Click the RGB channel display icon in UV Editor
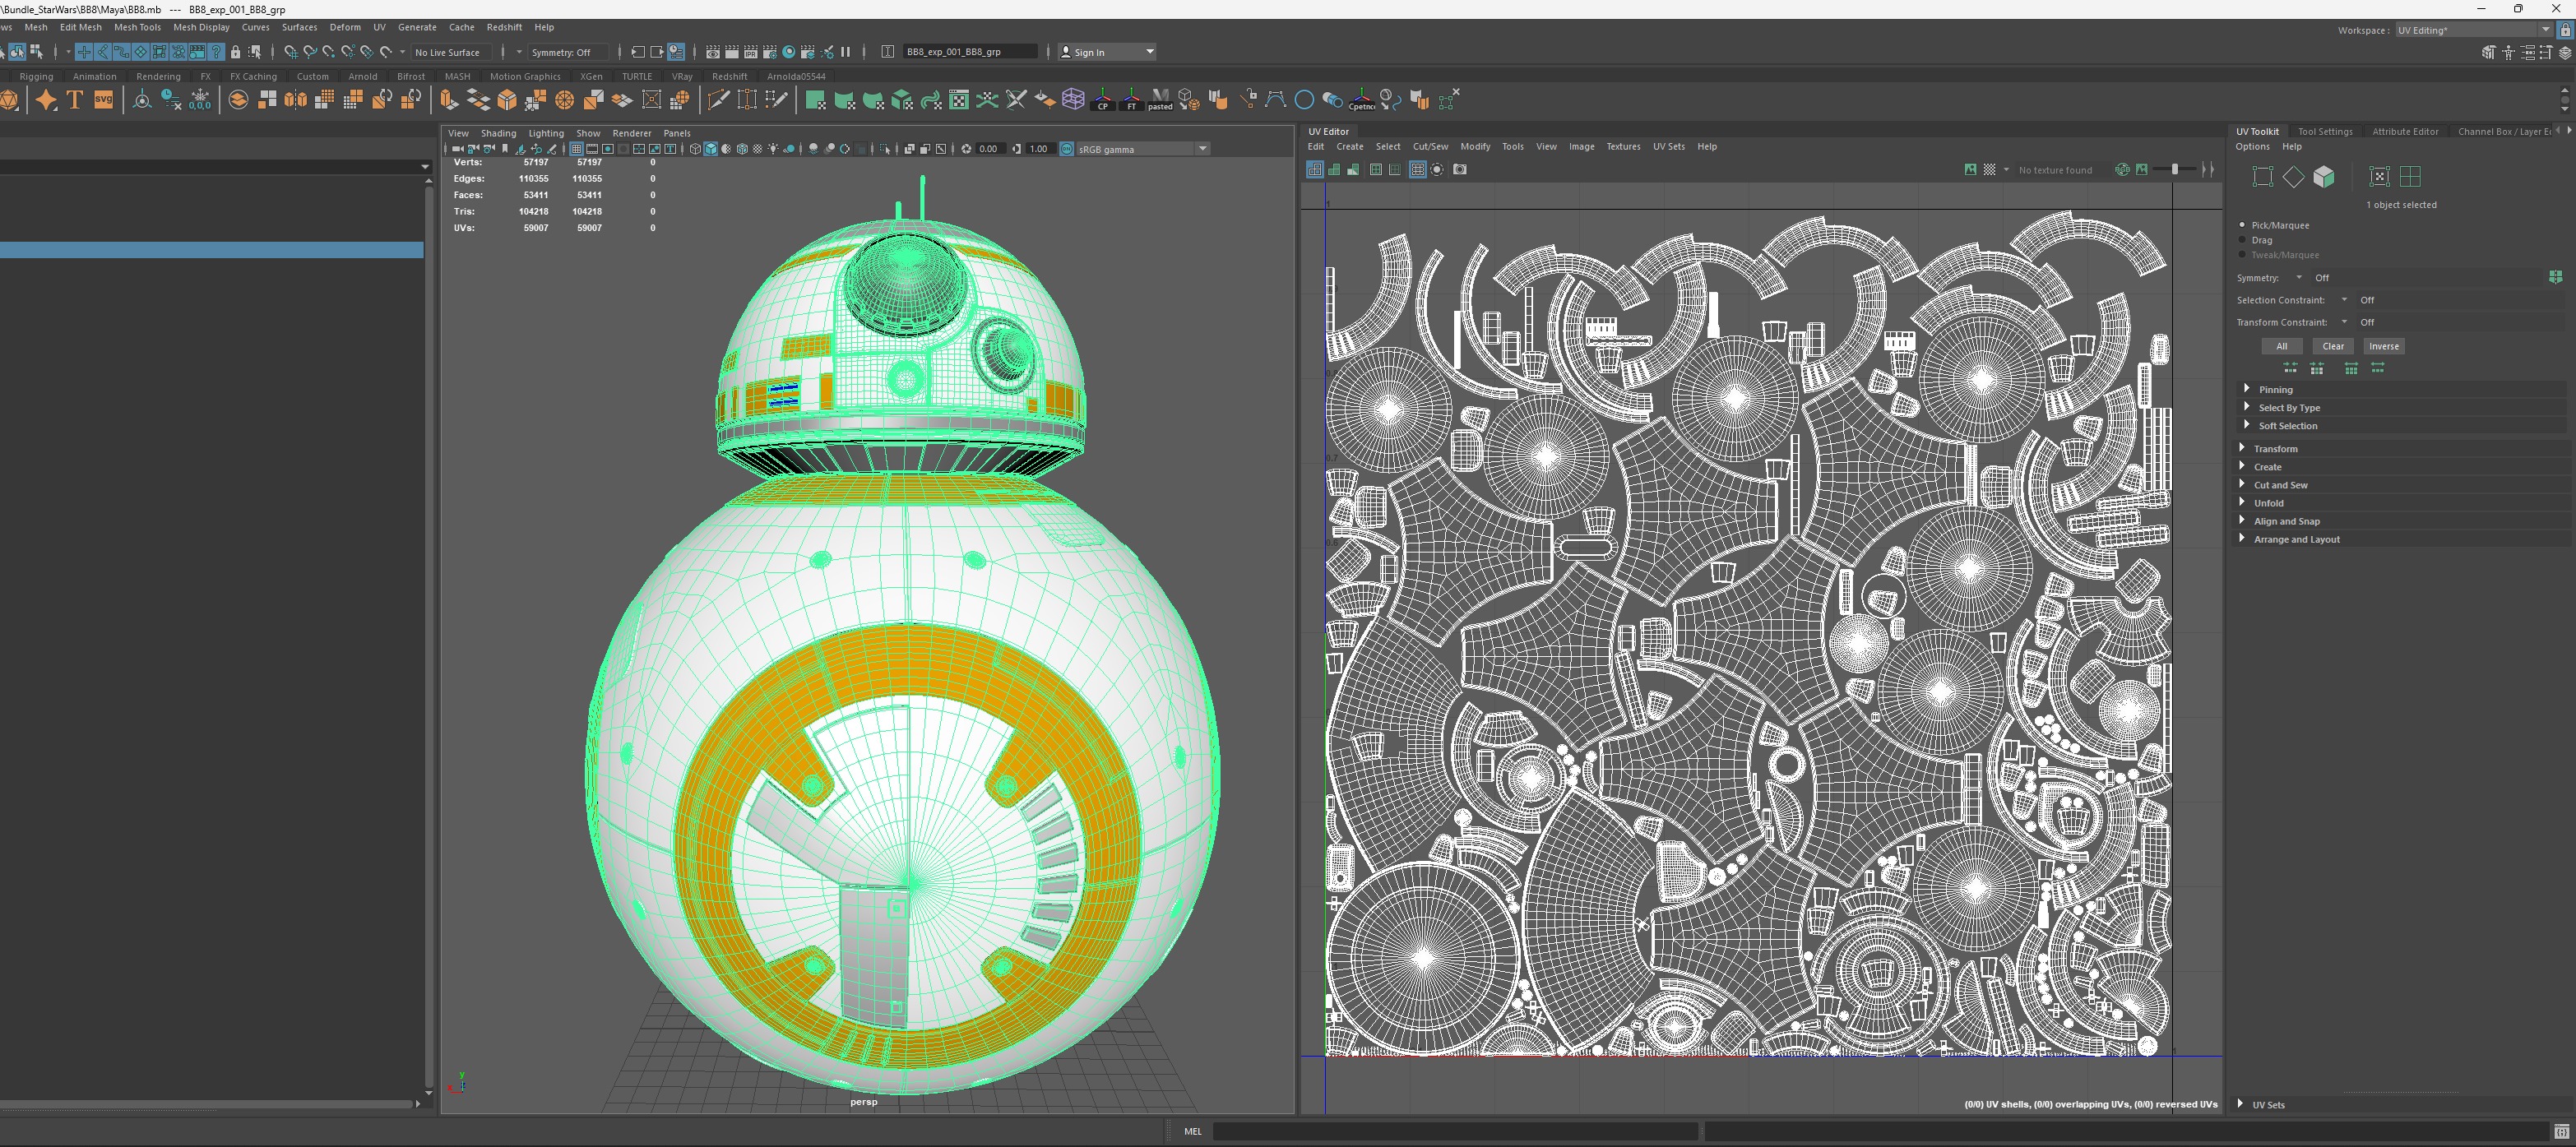Screen dimensions: 2576x1147 (2121, 170)
